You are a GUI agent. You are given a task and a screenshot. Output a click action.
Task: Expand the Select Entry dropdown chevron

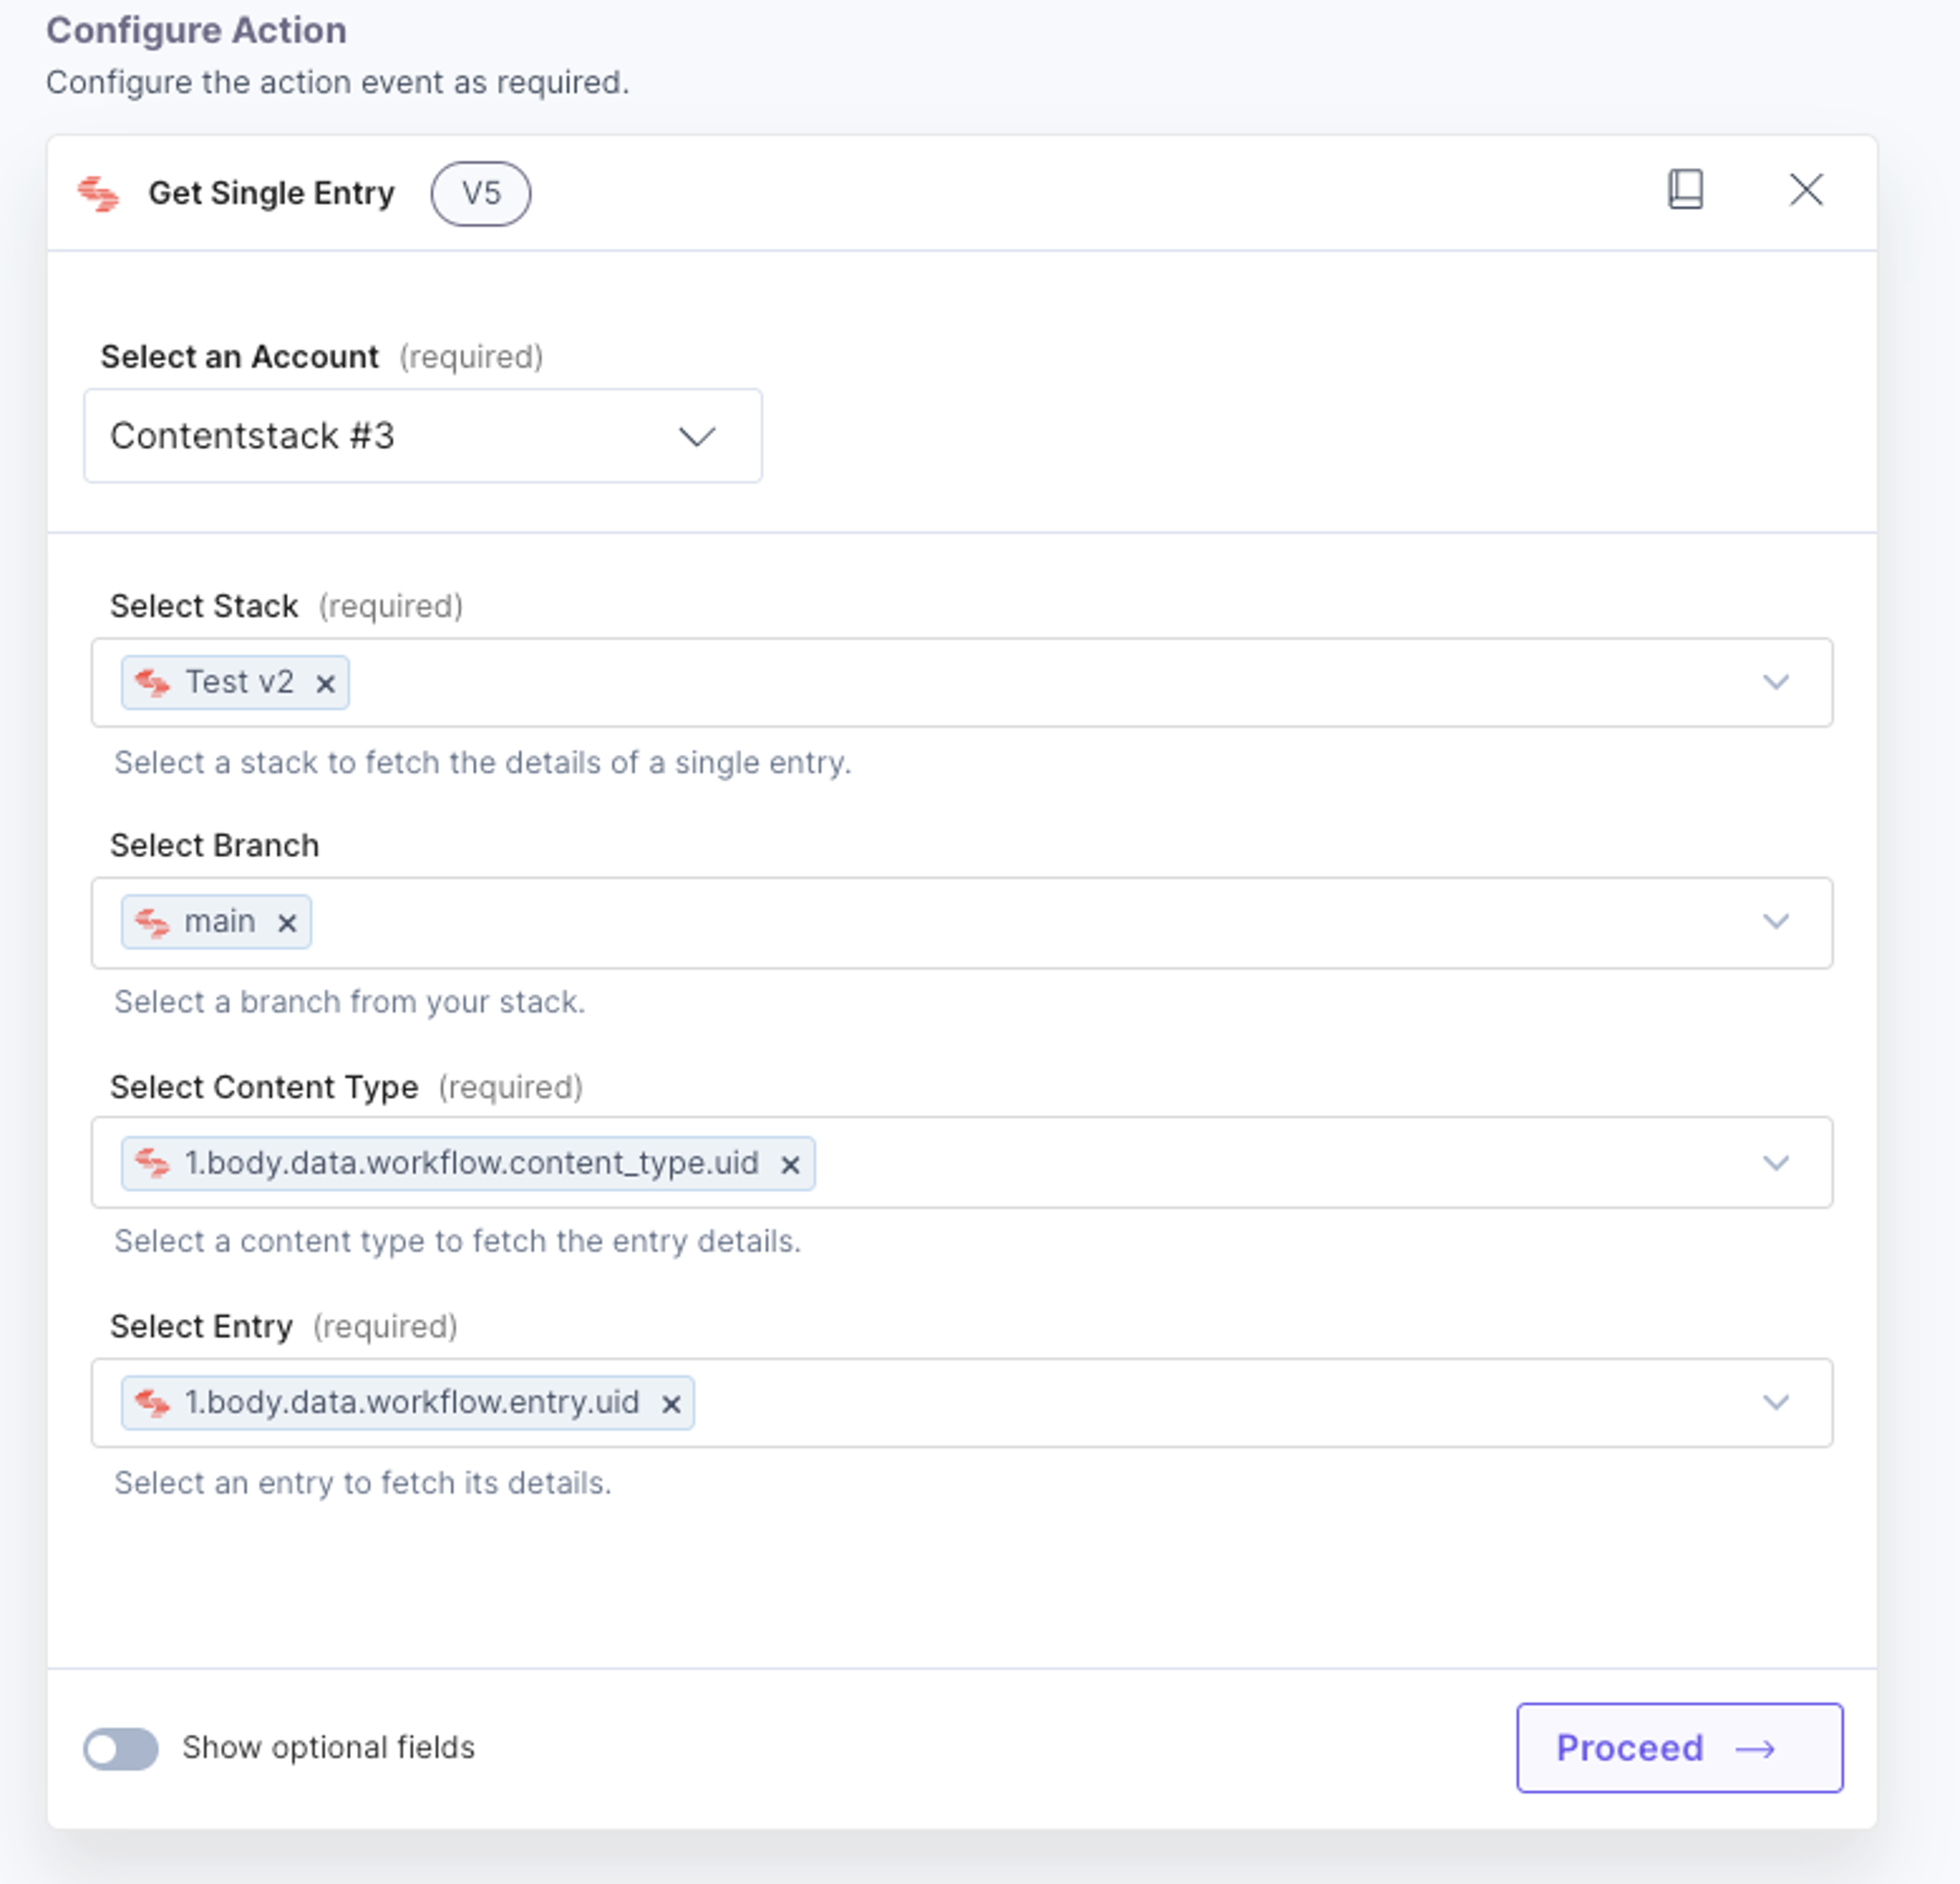[x=1775, y=1402]
